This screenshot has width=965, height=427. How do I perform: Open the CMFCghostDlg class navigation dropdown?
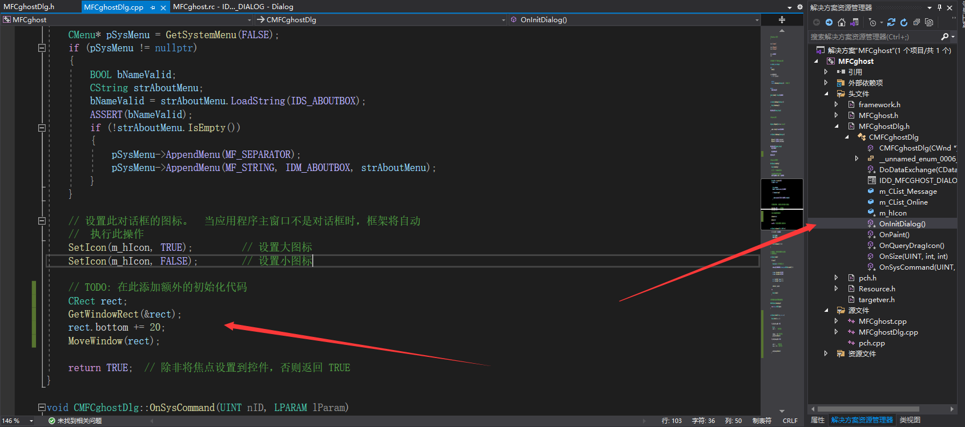coord(503,20)
